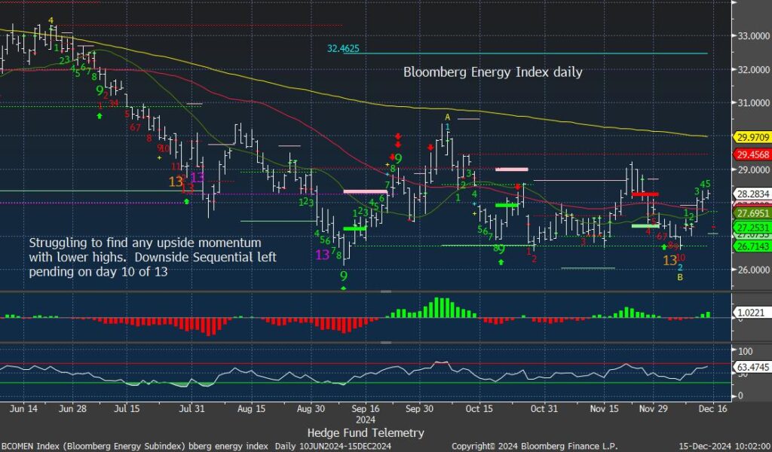This screenshot has height=452, width=772.
Task: Click the 31.0000 price axis label
Action: (x=753, y=102)
